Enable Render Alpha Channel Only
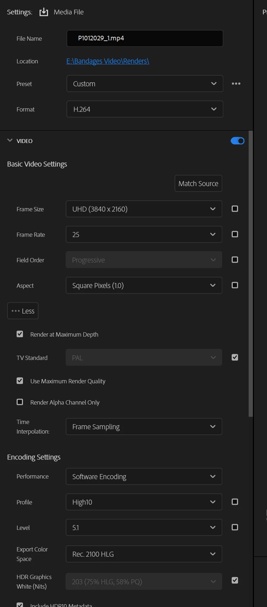 [20, 402]
